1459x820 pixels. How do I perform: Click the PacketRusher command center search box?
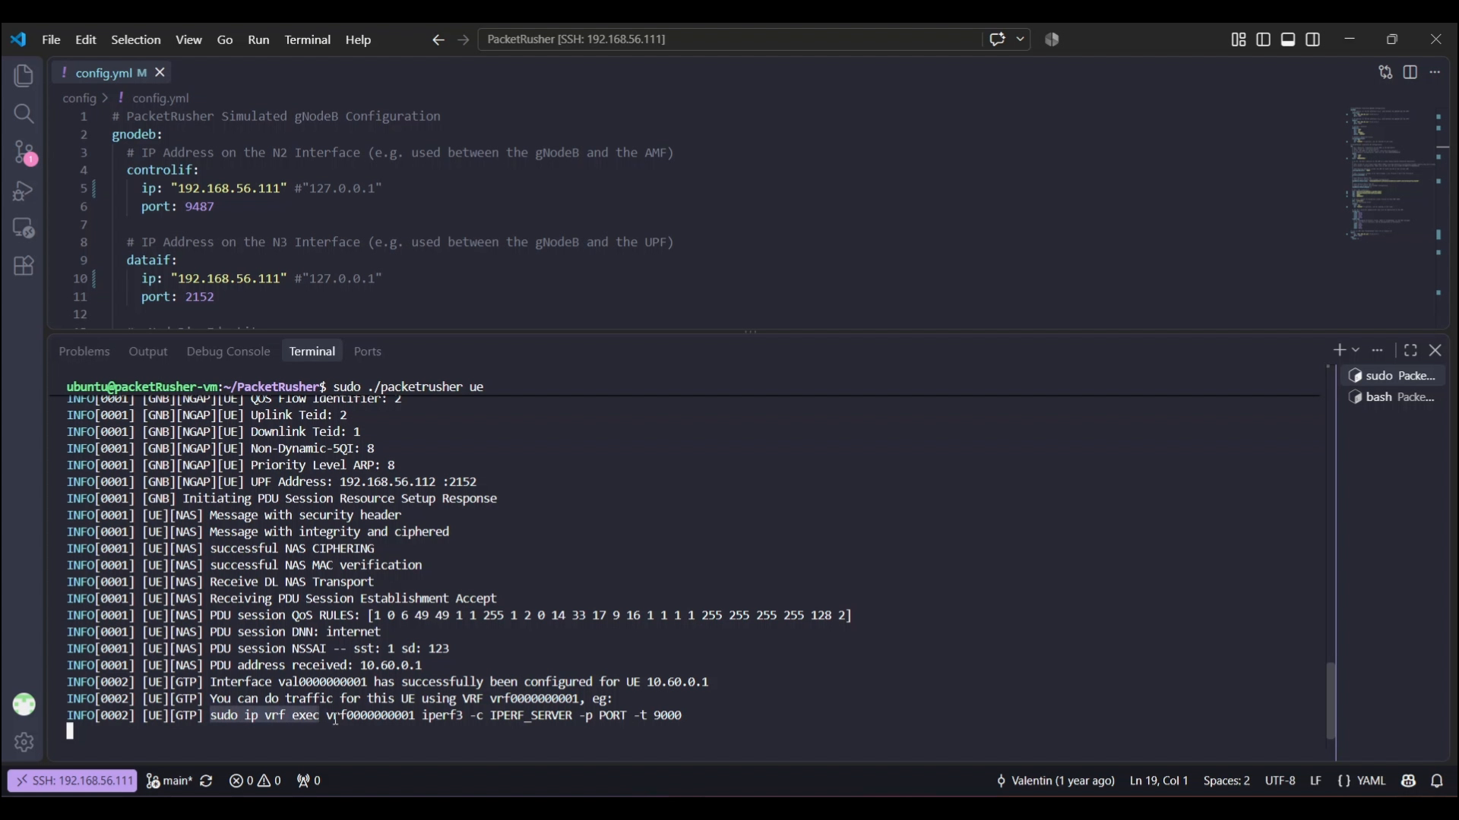729,39
